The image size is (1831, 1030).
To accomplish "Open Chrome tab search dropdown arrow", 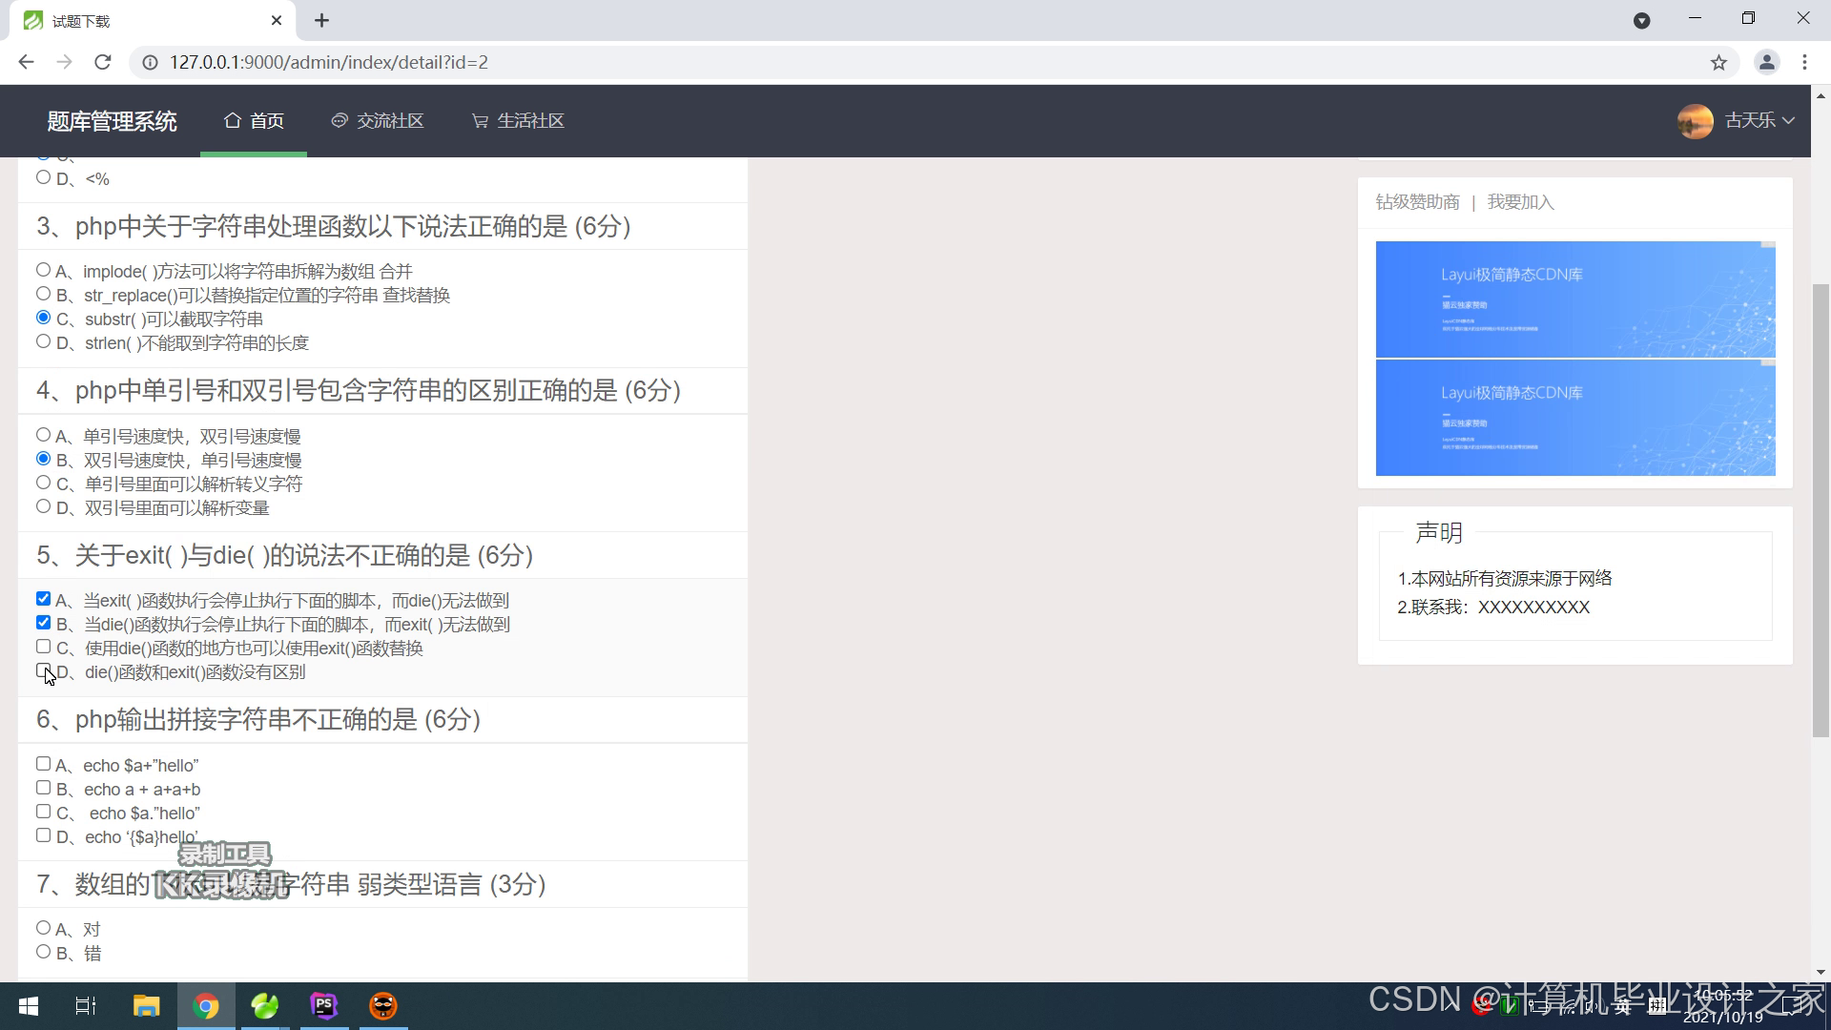I will [1641, 20].
